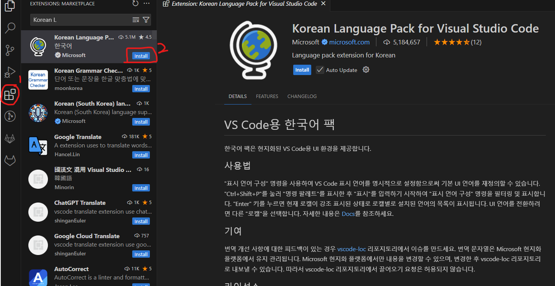Install the Minorin 韓國語 extension
The width and height of the screenshot is (555, 286).
coord(141,188)
